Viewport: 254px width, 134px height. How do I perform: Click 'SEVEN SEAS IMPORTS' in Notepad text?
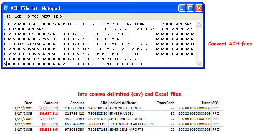117,54
